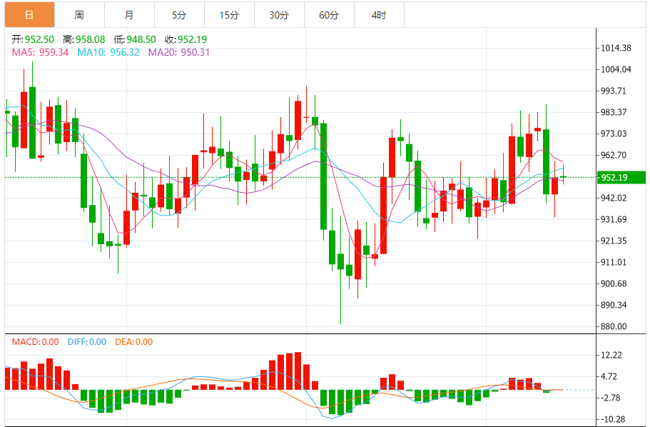Viewport: 650px width, 427px height.
Task: Click the MA10: 956.32 label
Action: [x=108, y=52]
